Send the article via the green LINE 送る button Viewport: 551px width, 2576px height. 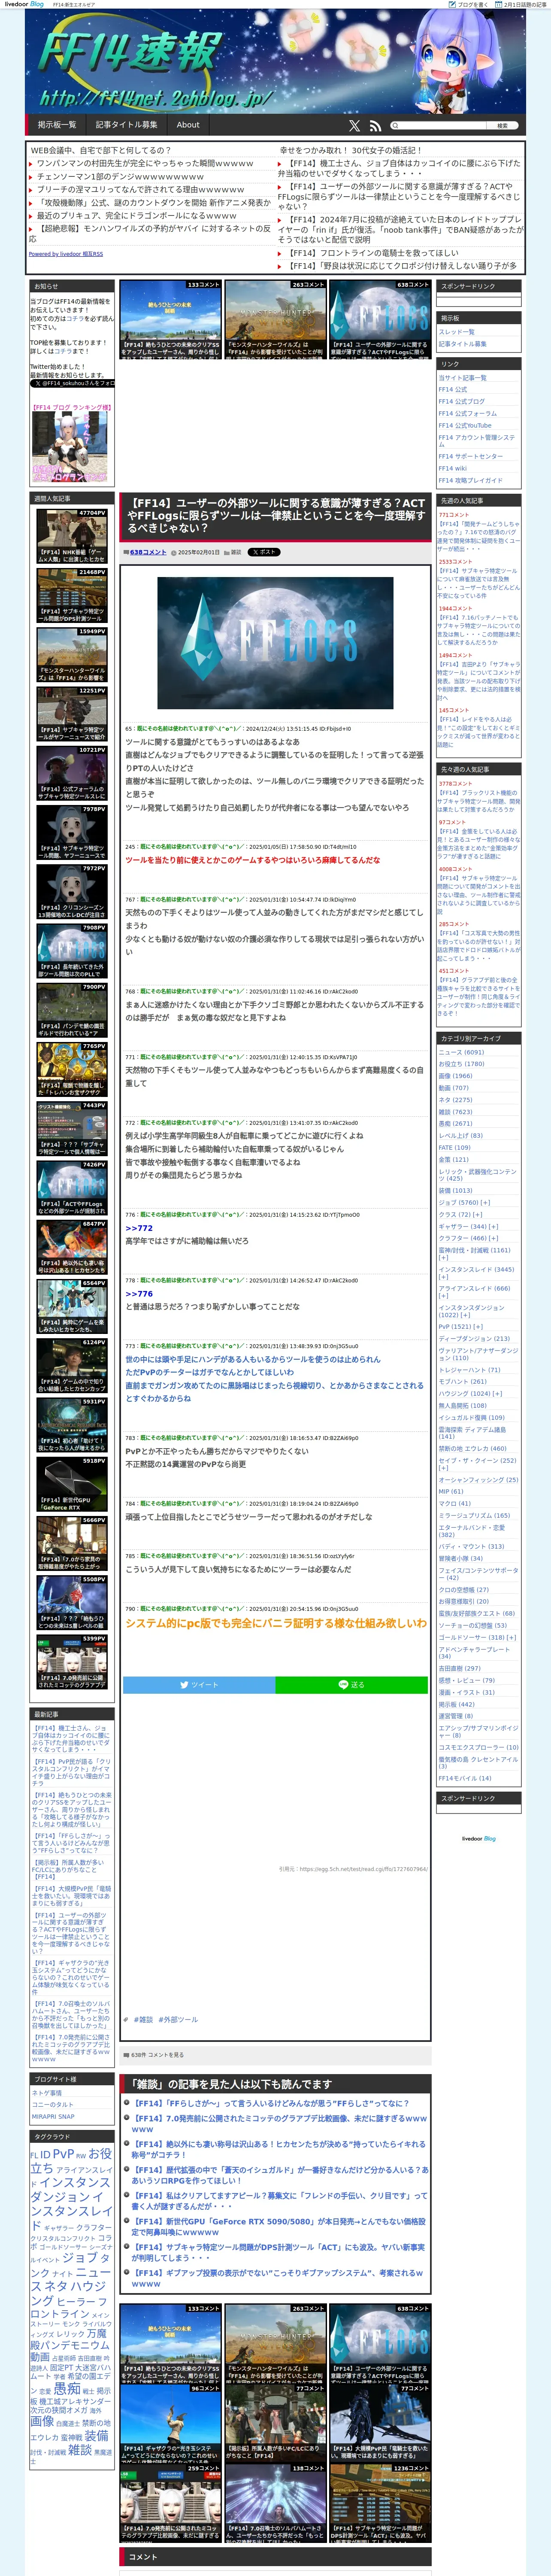(x=352, y=1685)
